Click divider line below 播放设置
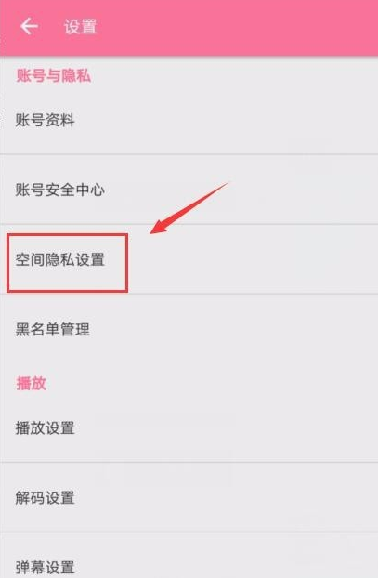 point(189,462)
